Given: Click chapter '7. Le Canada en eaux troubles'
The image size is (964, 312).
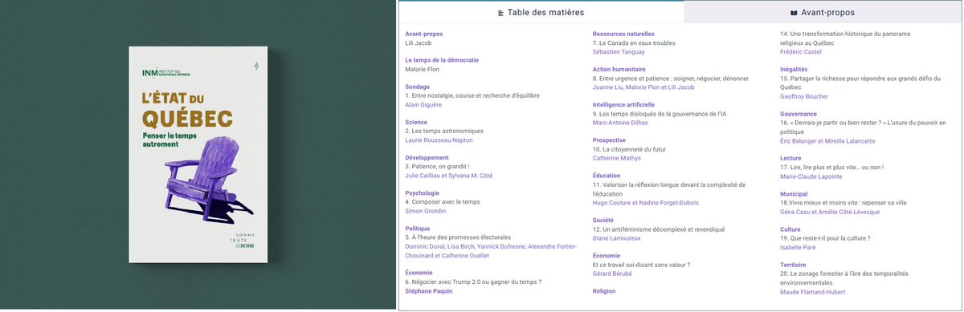Looking at the screenshot, I should tap(634, 43).
